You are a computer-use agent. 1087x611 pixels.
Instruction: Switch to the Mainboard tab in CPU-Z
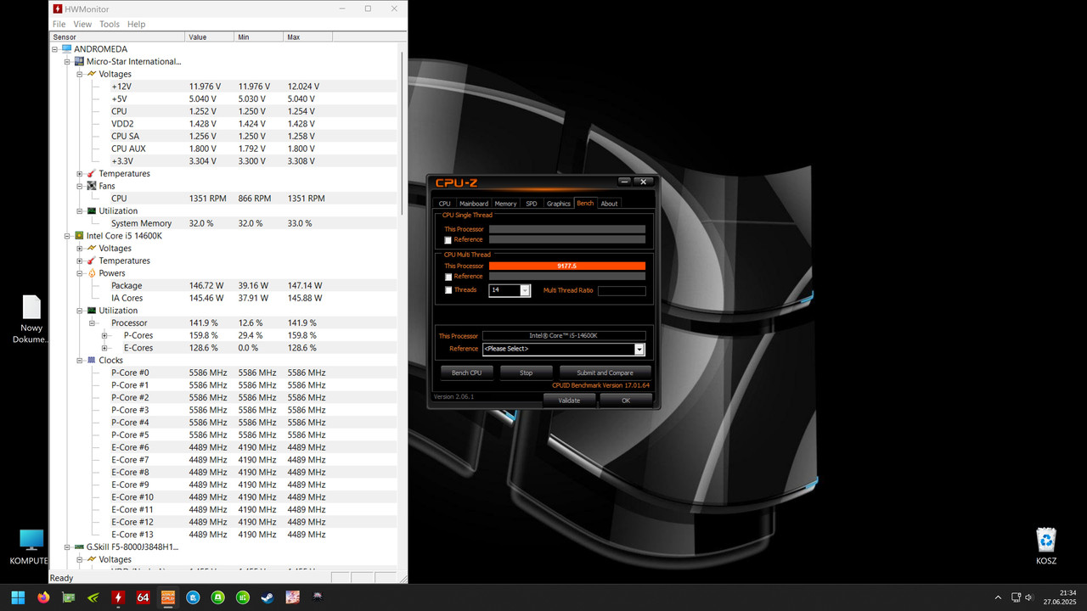click(474, 204)
